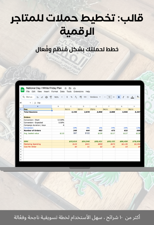Image resolution: width=154 pixels, height=225 pixels.
Task: Open the Tools menu
Action: tap(69, 92)
